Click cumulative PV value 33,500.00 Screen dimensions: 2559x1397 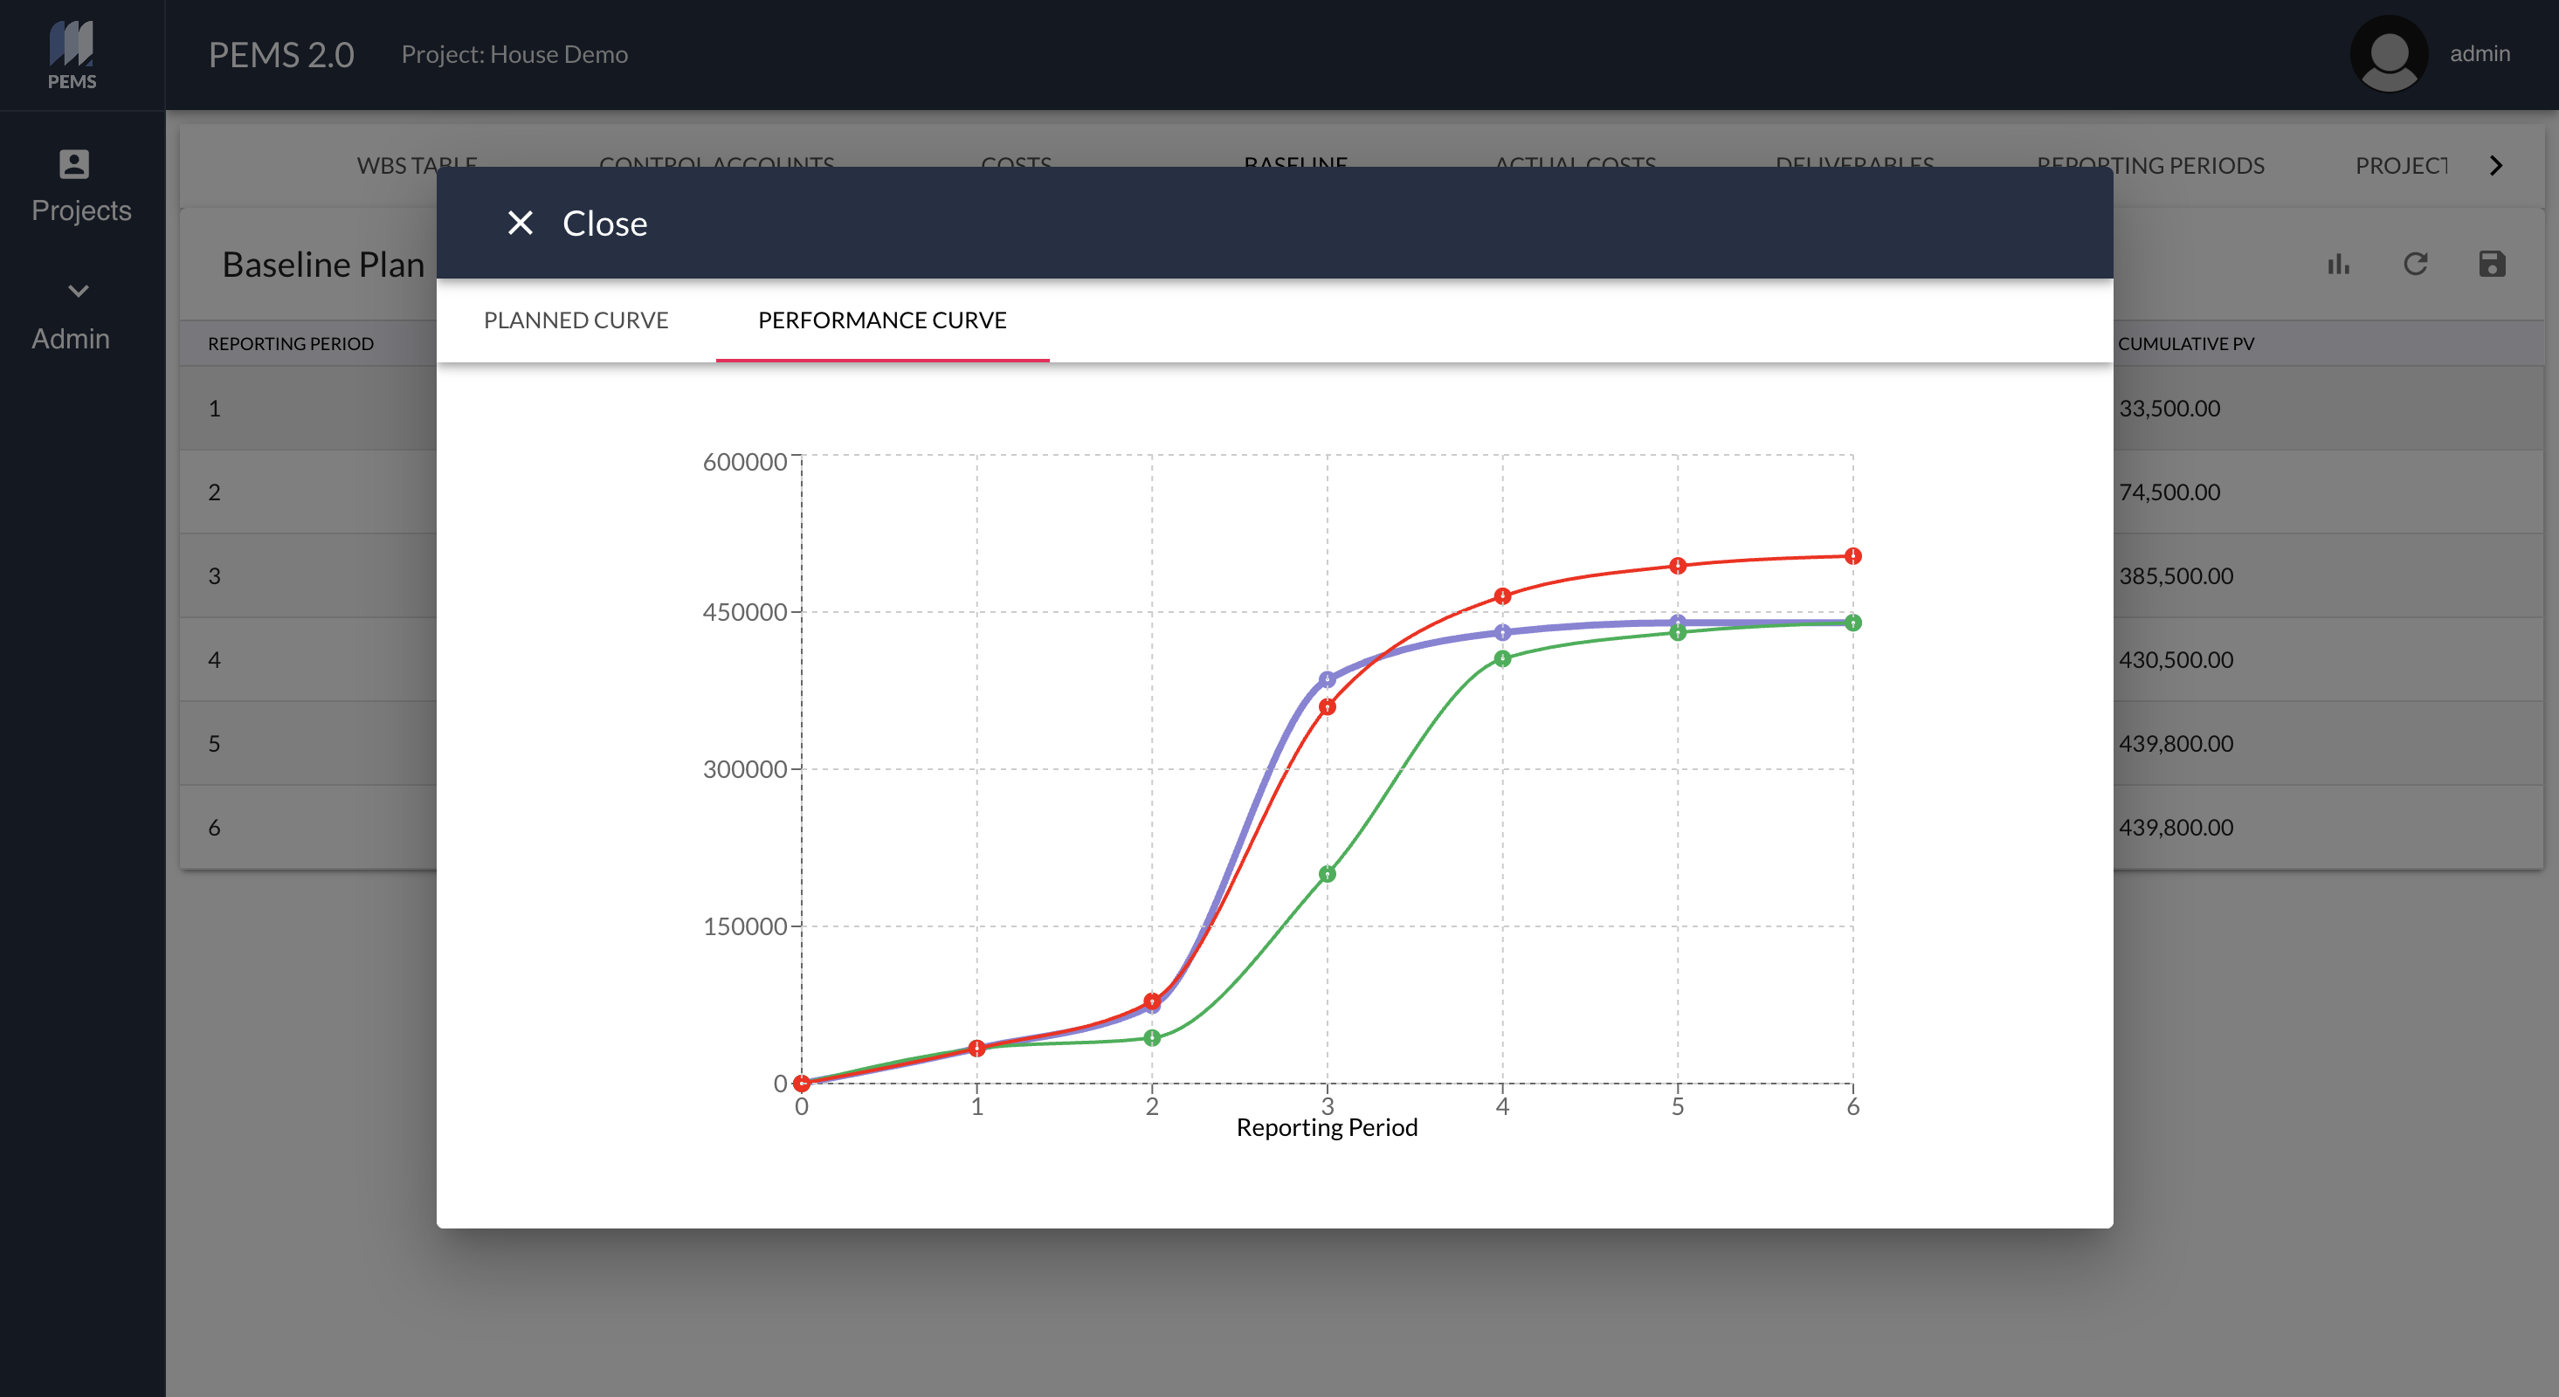2169,408
